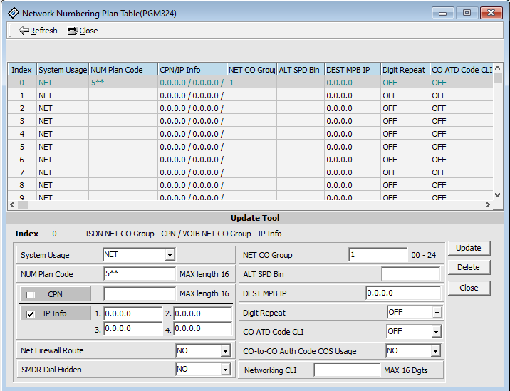This screenshot has width=510, height=391.
Task: Click the application icon in title bar
Action: click(x=12, y=13)
